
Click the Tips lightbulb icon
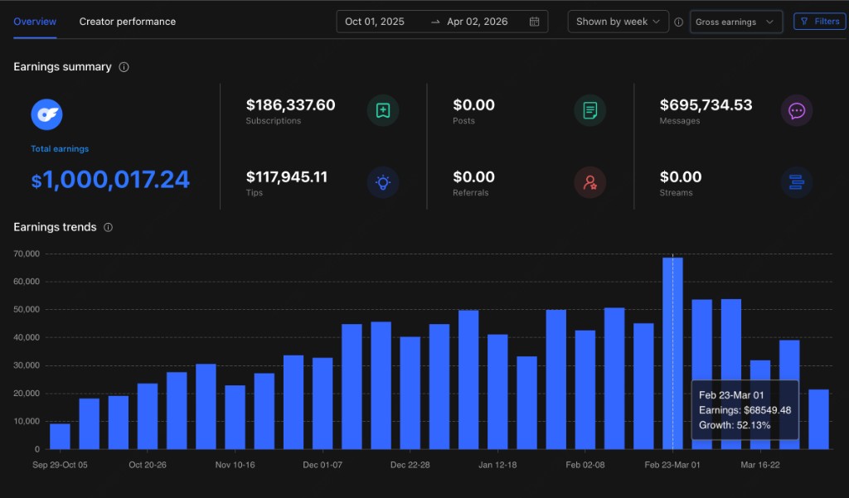(x=382, y=182)
